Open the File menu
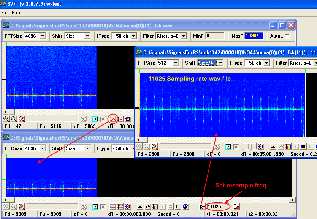The height and width of the screenshot is (219, 317). 5,13
